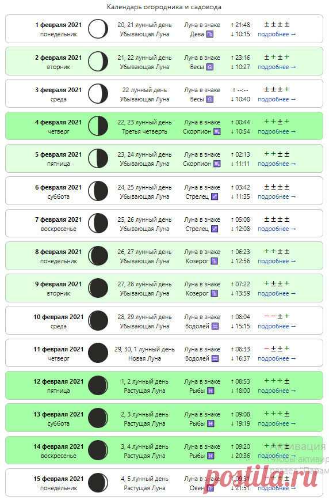Click the Sagittarius zodiac icon for 6 февраля
This screenshot has width=329, height=500.
point(215,197)
